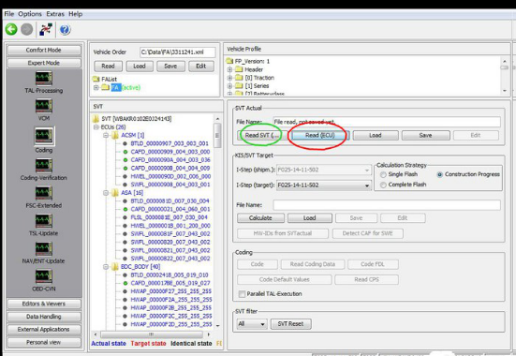Click the connection plug toolbar icon
This screenshot has width=516, height=356.
tap(46, 29)
